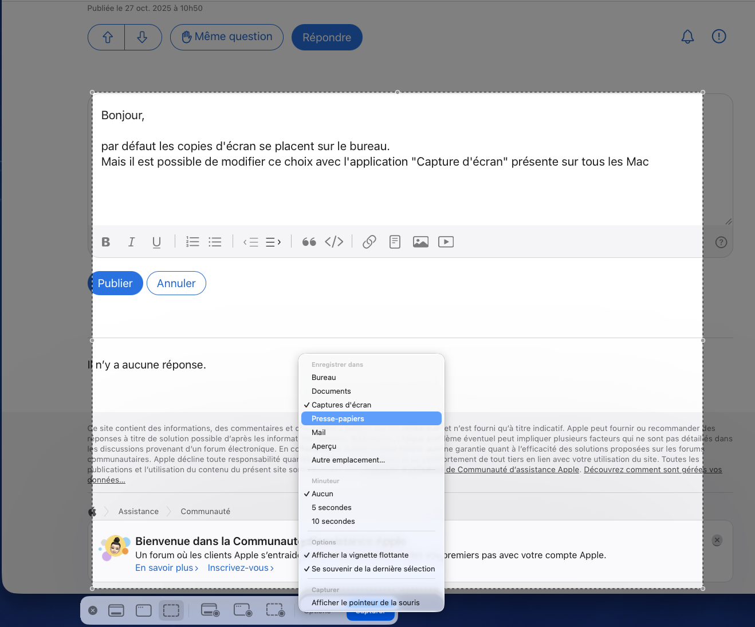Uncheck 'Se souvenir de la dernière sélection'
Image resolution: width=755 pixels, height=627 pixels.
[373, 569]
